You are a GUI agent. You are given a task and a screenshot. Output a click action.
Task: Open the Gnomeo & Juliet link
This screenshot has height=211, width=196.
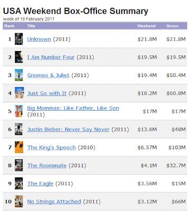tap(48, 75)
